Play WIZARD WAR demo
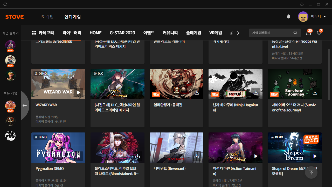The image size is (332, 187). [79, 92]
